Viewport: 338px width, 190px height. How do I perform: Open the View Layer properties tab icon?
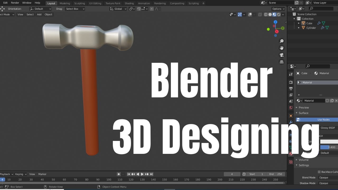coord(291,95)
